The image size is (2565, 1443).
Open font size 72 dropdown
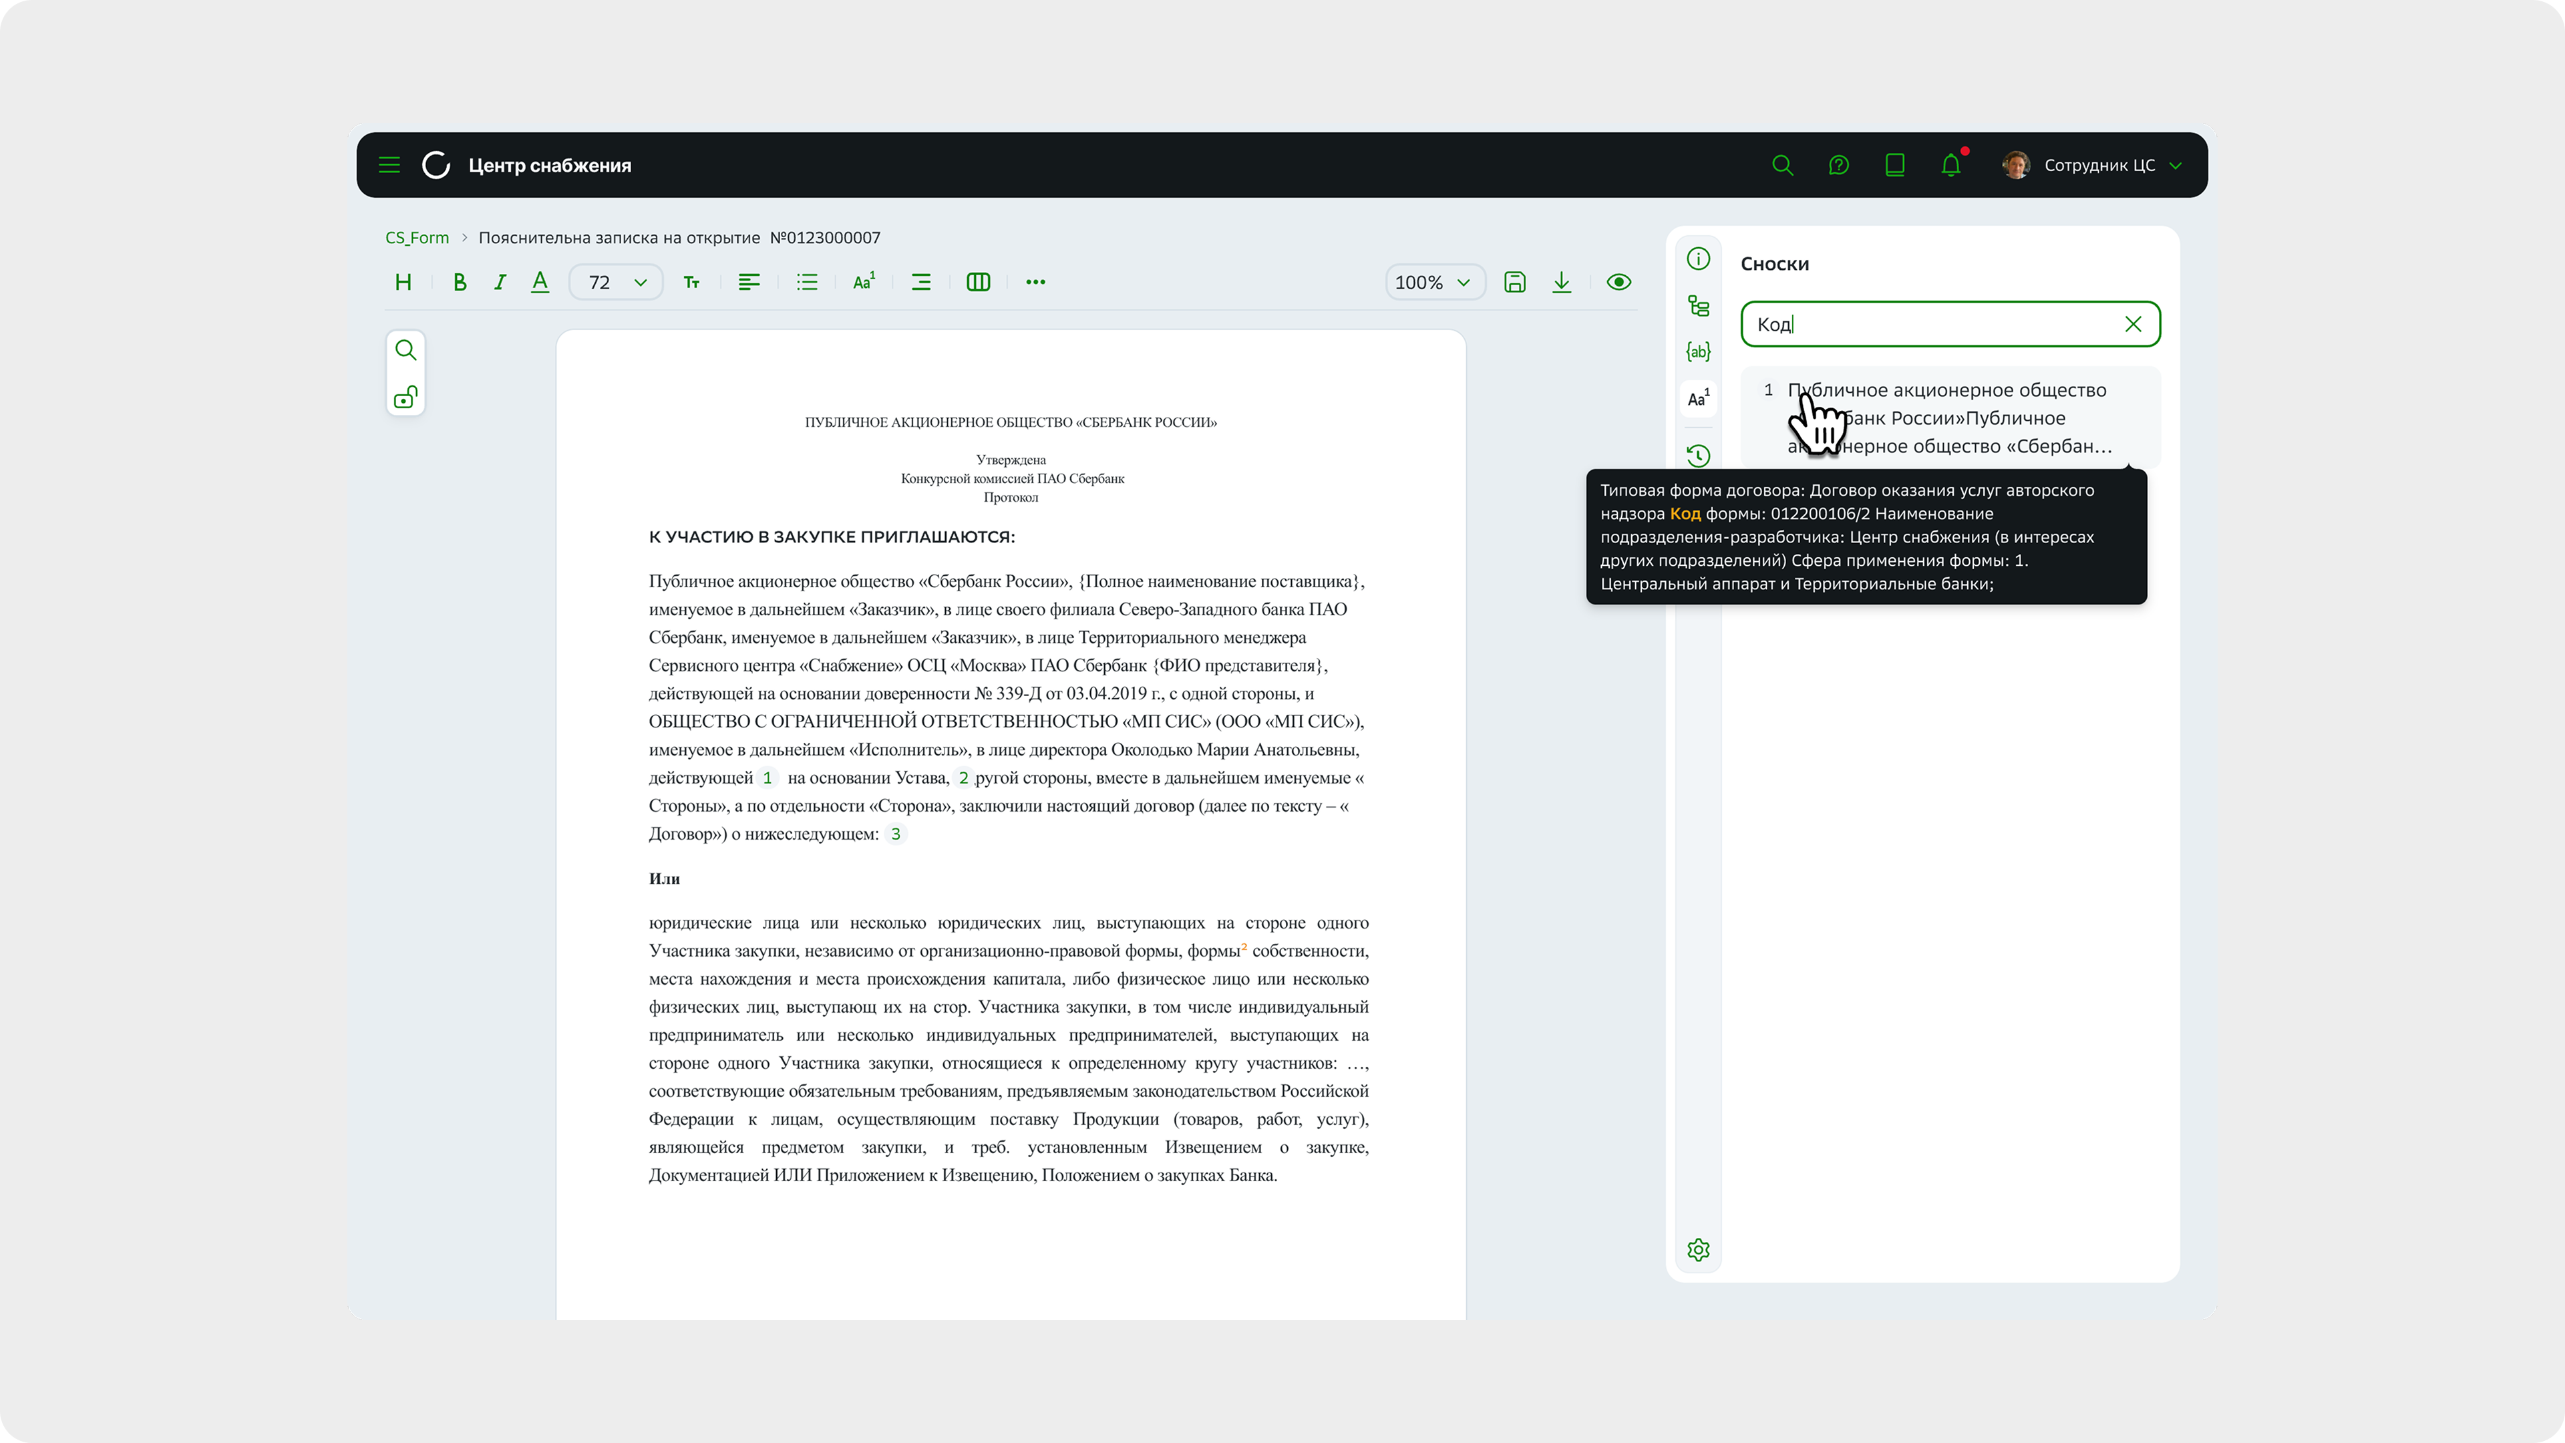(617, 282)
